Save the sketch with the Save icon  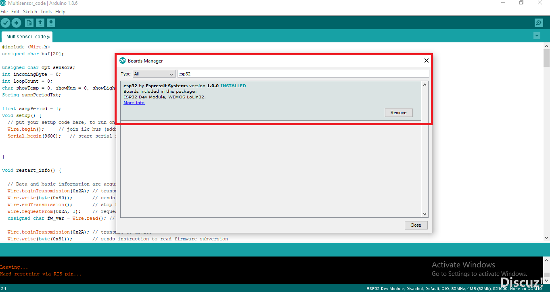coord(51,23)
